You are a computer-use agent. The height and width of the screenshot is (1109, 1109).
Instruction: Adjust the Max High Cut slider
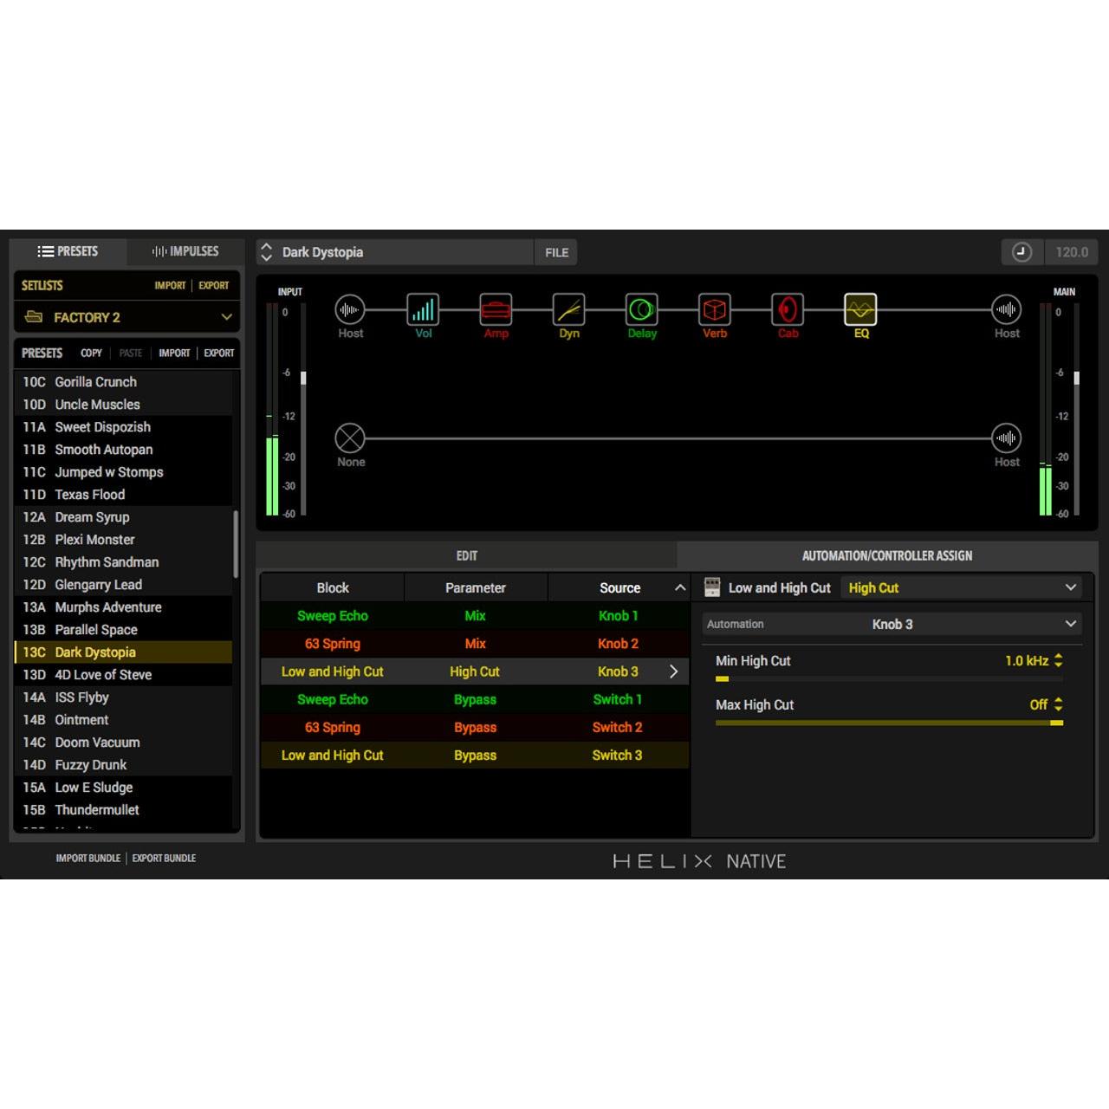pos(888,722)
